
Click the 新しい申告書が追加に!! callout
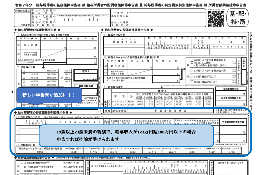click(49, 95)
